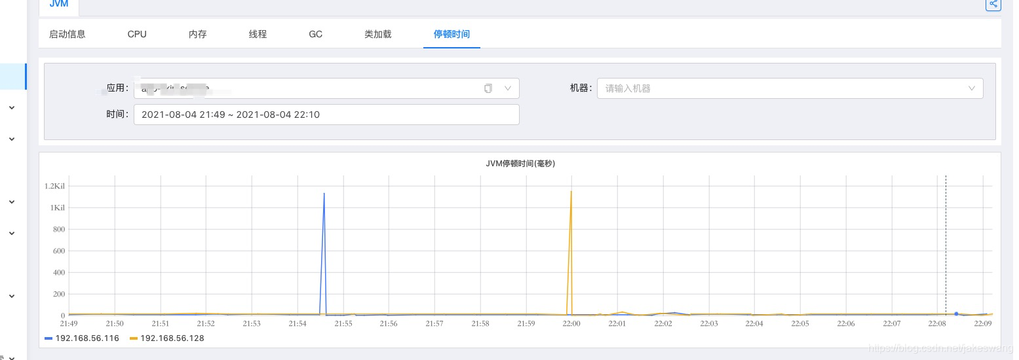
Task: Click the 1.2Kil y-axis label
Action: 55,186
